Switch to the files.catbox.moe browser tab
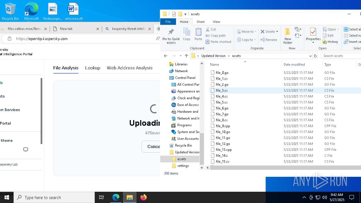The image size is (361, 203). [x=24, y=29]
